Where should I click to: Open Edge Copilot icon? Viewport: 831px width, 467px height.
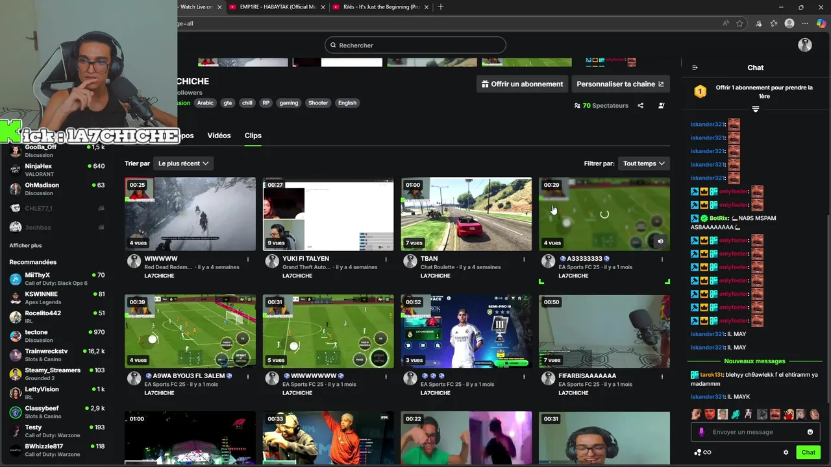point(821,23)
